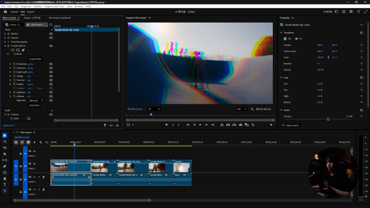Enable the Mute checkbox under Volume

point(28,118)
